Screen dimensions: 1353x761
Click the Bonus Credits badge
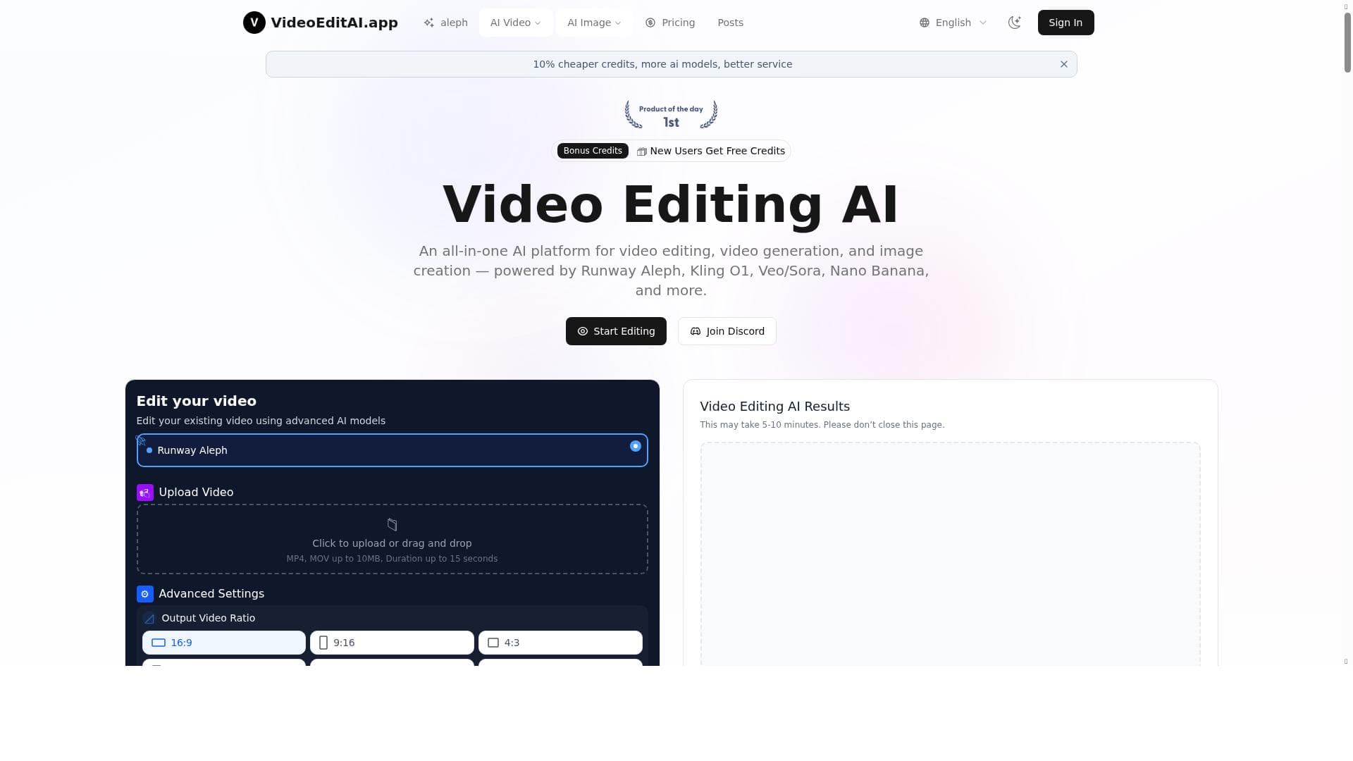tap(593, 151)
